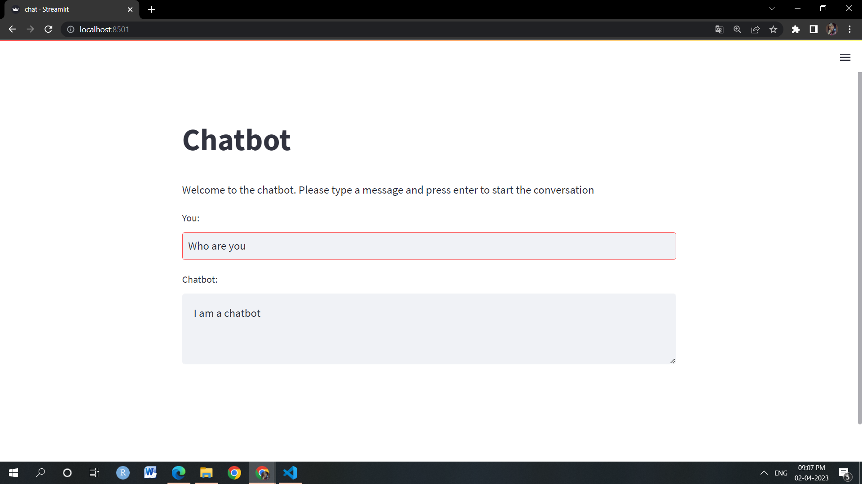This screenshot has width=862, height=484.
Task: Open File Explorer from the taskbar
Action: click(x=207, y=473)
